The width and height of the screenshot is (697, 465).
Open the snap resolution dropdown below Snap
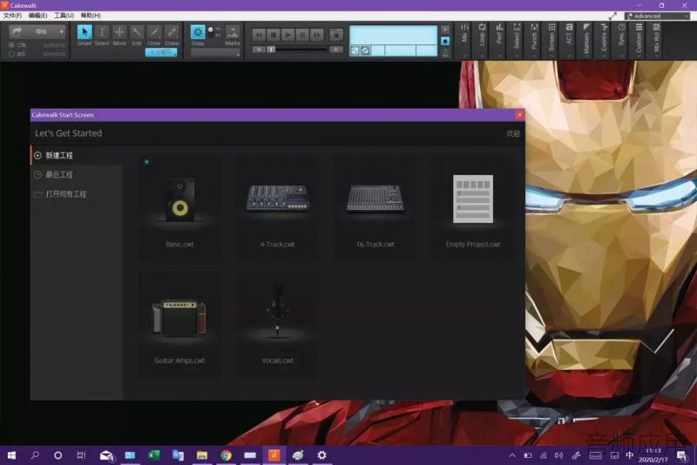[x=215, y=52]
